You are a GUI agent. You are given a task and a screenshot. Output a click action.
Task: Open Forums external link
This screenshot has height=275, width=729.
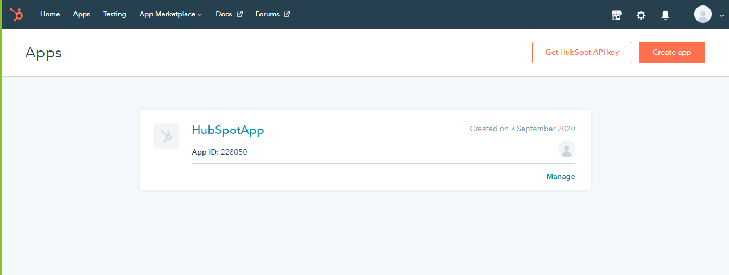(272, 14)
